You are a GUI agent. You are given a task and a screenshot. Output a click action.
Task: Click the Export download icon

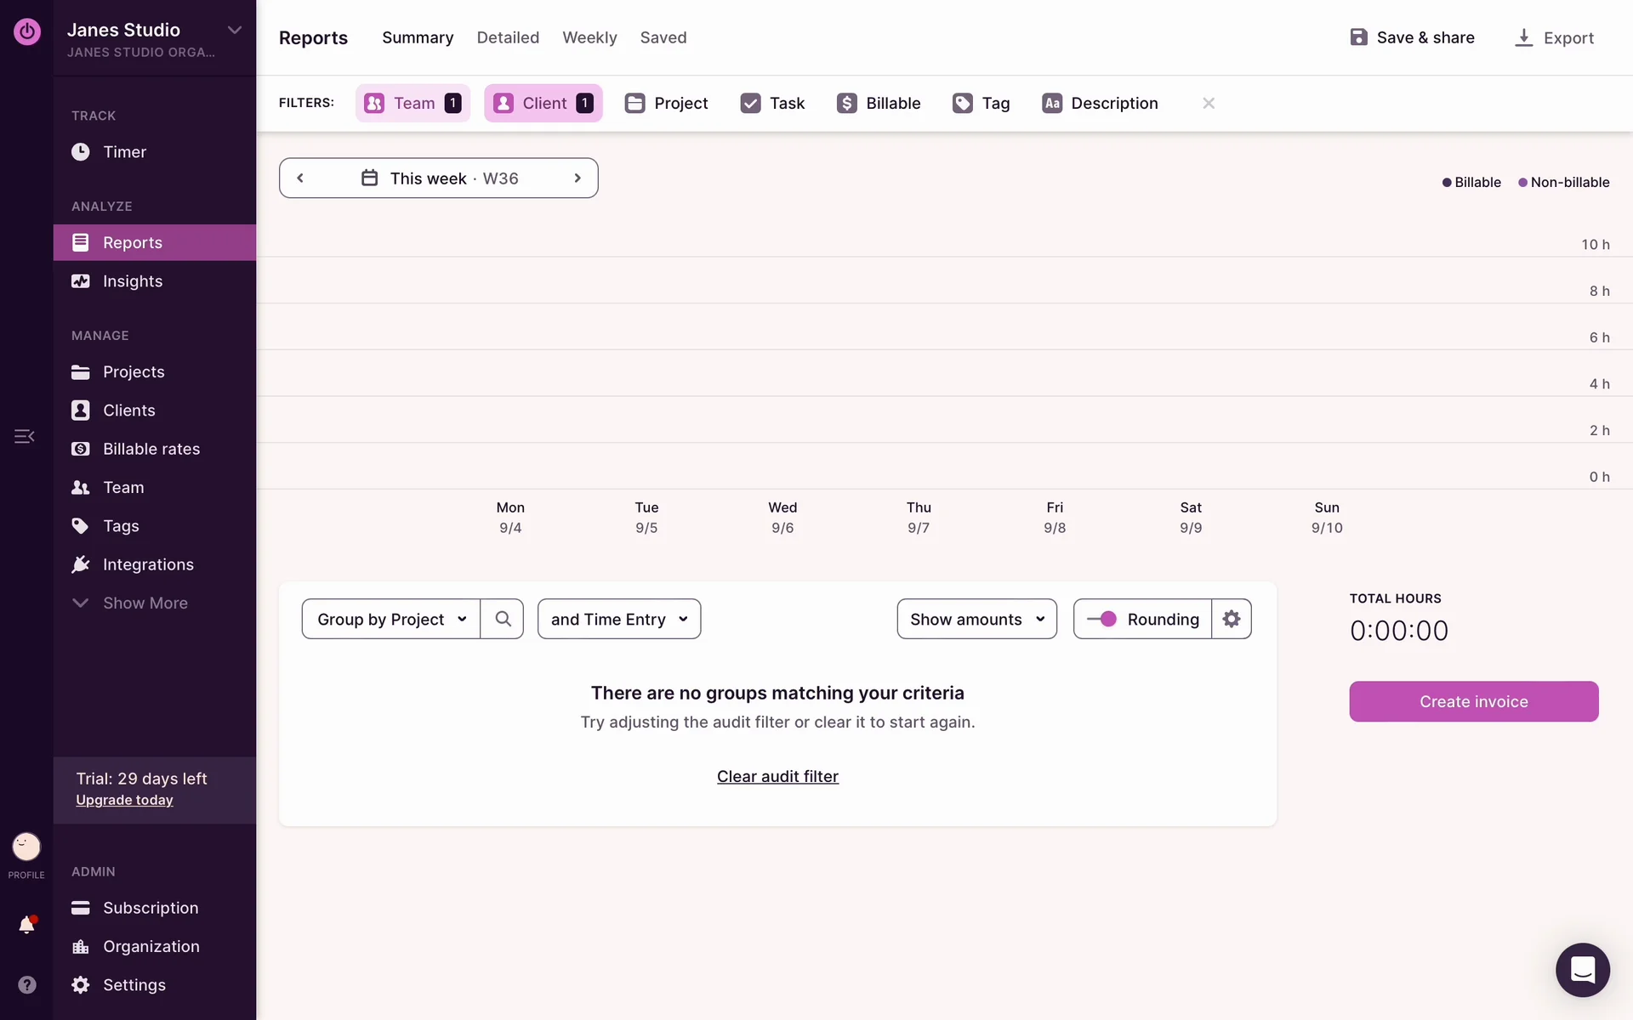(1523, 37)
